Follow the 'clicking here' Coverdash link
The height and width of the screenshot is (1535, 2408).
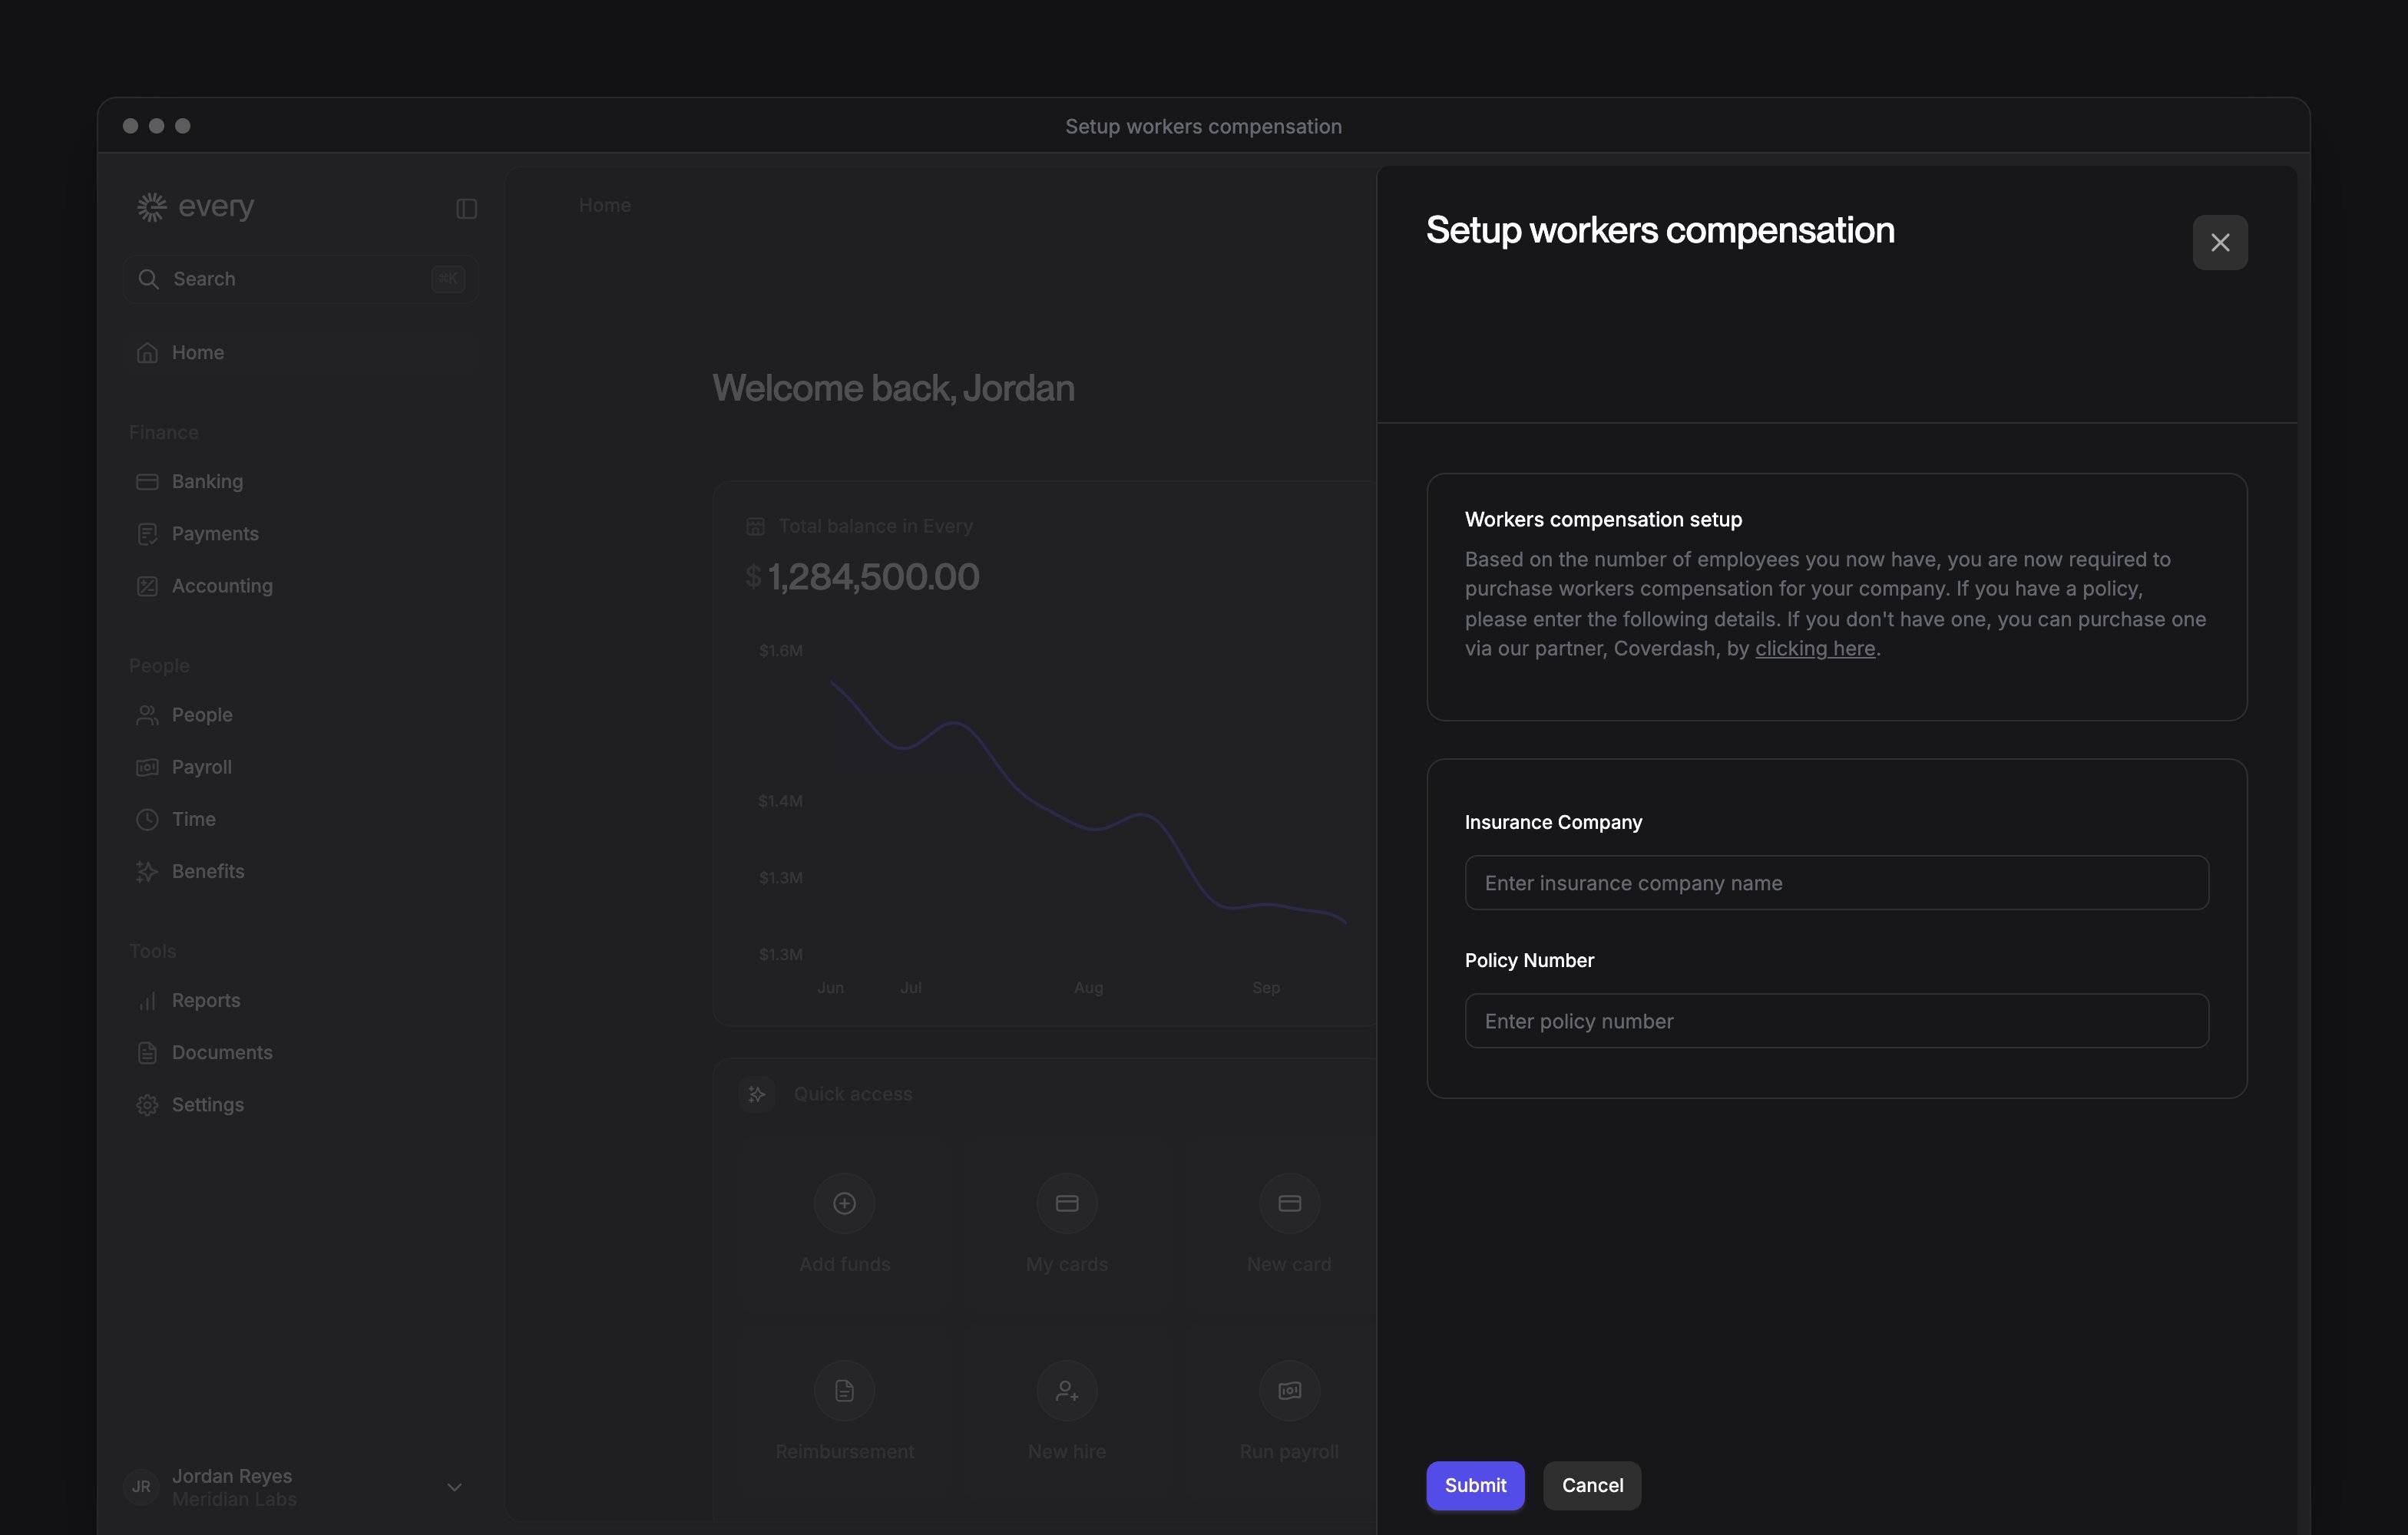point(1814,649)
